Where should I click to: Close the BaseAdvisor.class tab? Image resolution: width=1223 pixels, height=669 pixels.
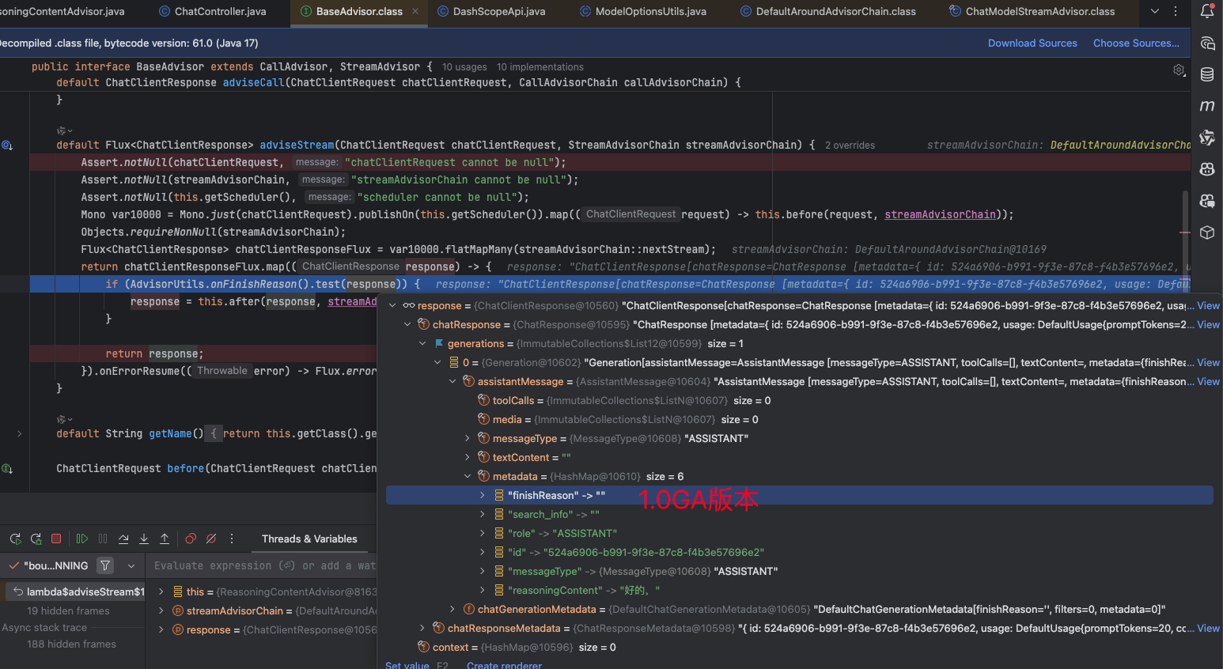coord(415,11)
